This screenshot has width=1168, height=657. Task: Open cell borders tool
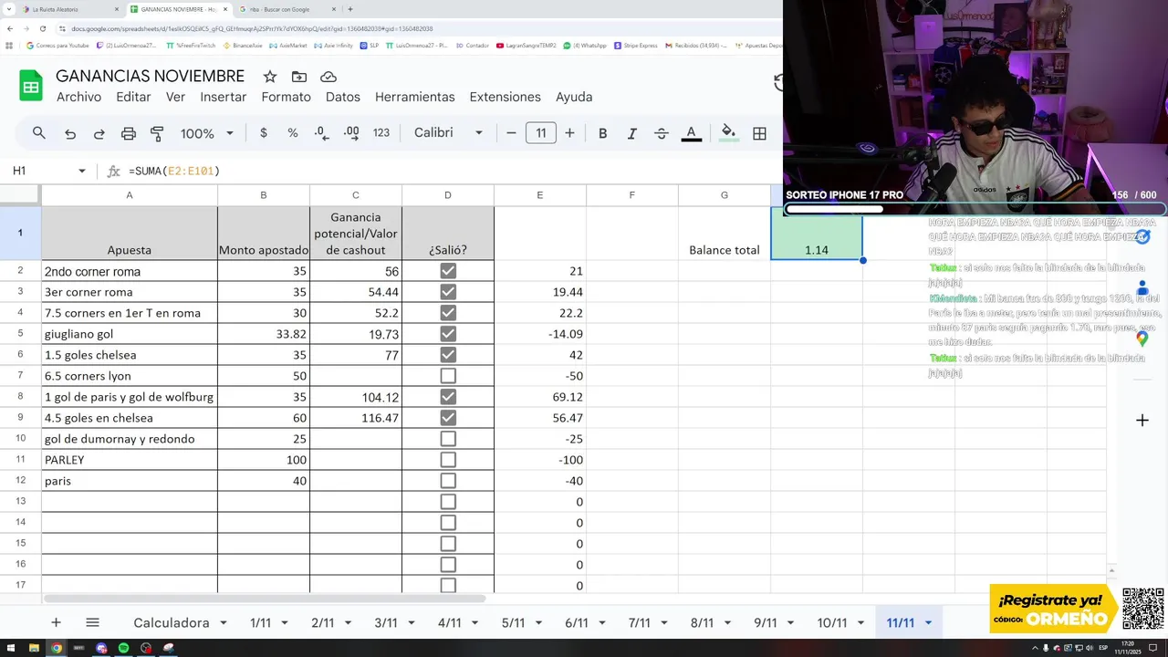pyautogui.click(x=759, y=133)
